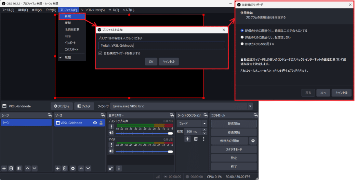Select optimize for streaming radio option
Viewport: 357px width, 180px height.
pyautogui.click(x=242, y=30)
